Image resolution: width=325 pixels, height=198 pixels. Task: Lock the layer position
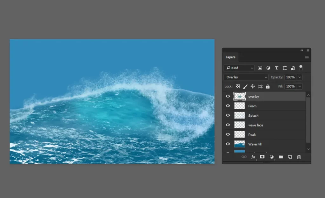[x=253, y=86]
